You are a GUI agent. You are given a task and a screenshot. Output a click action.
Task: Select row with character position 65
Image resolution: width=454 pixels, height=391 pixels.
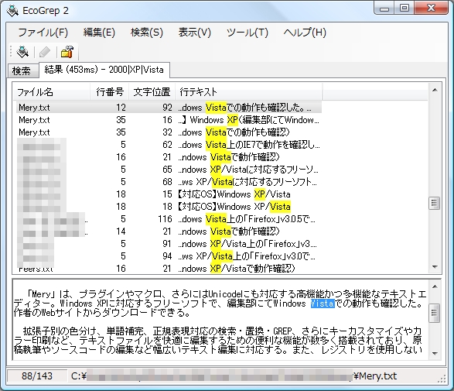pyautogui.click(x=169, y=170)
